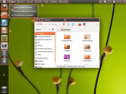Open LibreOffice Impress from the launcher
The height and width of the screenshot is (94, 126).
(x=4, y=30)
